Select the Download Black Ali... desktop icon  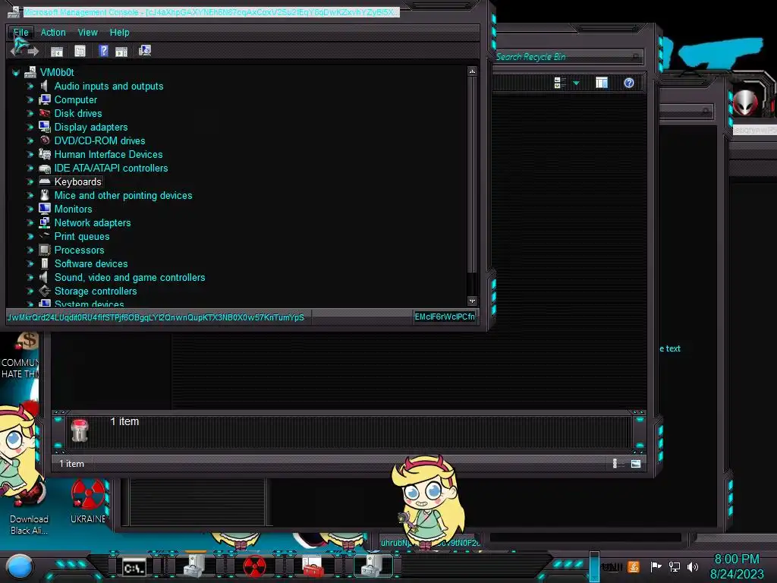click(x=27, y=508)
